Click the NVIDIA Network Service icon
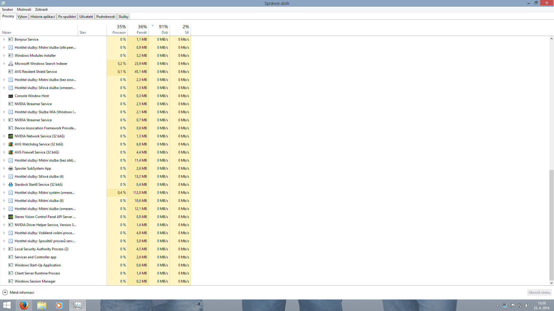The image size is (554, 311). 11,136
